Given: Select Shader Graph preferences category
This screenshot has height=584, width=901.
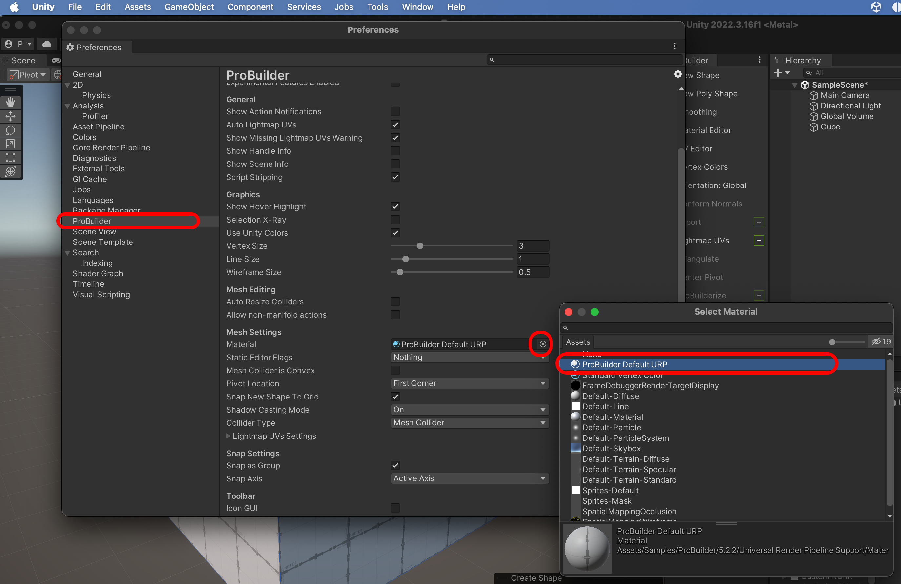Looking at the screenshot, I should (98, 273).
